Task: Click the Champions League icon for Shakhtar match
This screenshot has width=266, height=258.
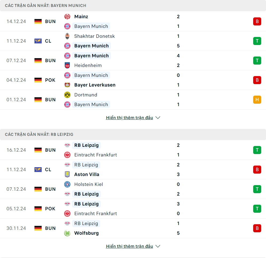Action: coord(38,41)
